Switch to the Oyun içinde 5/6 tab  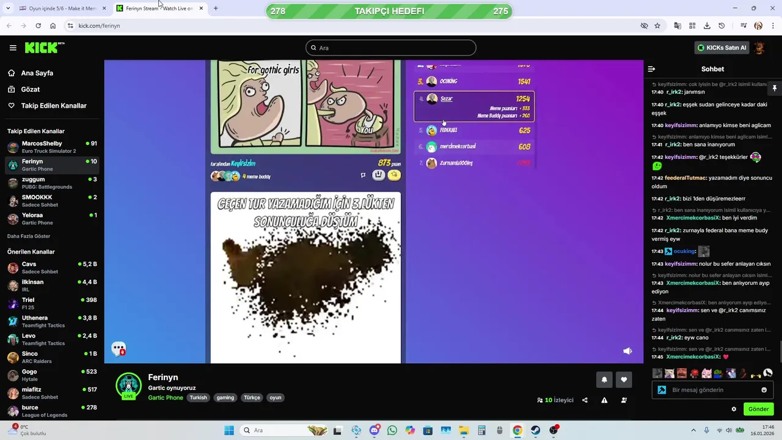tap(63, 9)
